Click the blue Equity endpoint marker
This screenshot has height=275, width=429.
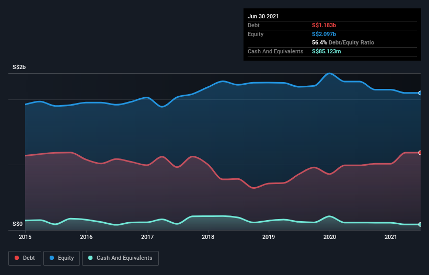pyautogui.click(x=420, y=93)
